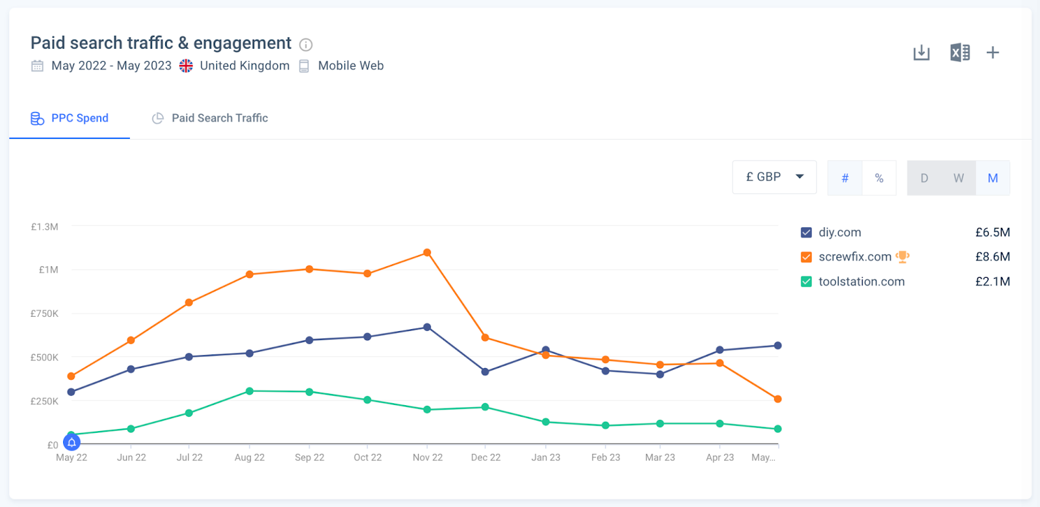Uncheck the diy.com series checkbox
Viewport: 1040px width, 507px height.
click(x=807, y=232)
